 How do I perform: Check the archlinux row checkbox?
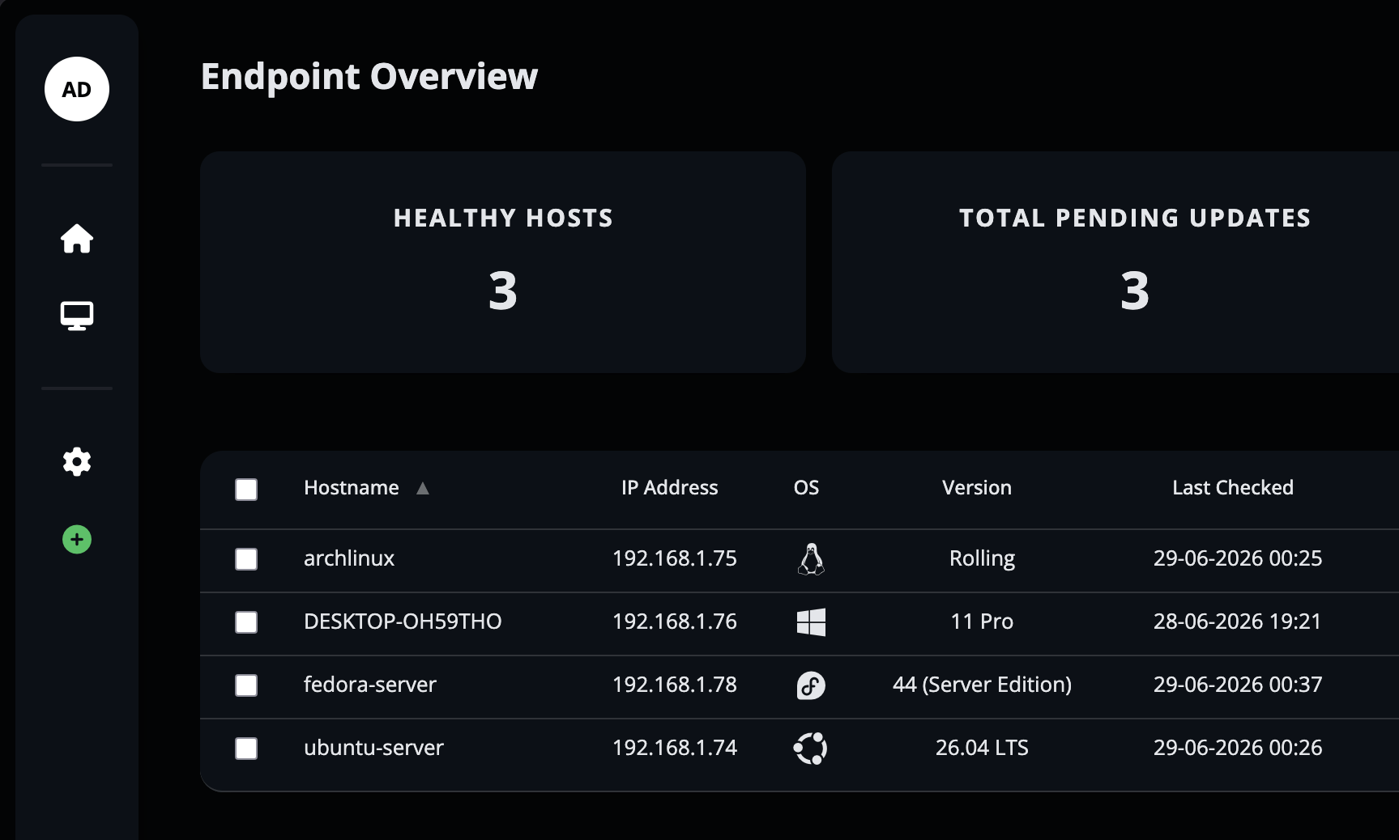[x=246, y=559]
